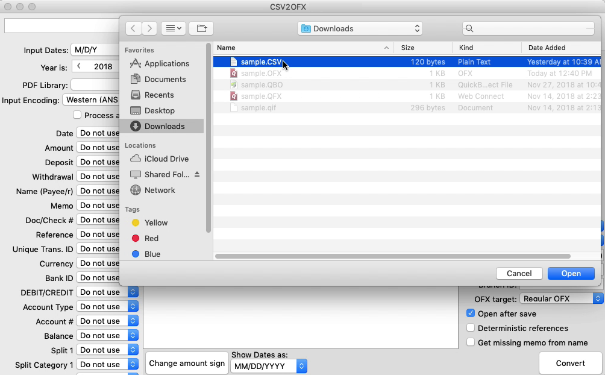Go back in the file dialog
605x375 pixels.
[133, 28]
